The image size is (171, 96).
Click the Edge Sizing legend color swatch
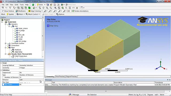48,26
